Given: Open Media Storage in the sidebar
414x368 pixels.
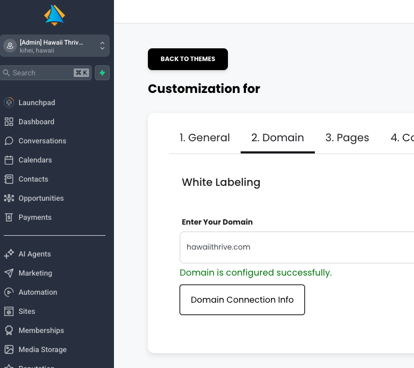Looking at the screenshot, I should click(x=42, y=349).
